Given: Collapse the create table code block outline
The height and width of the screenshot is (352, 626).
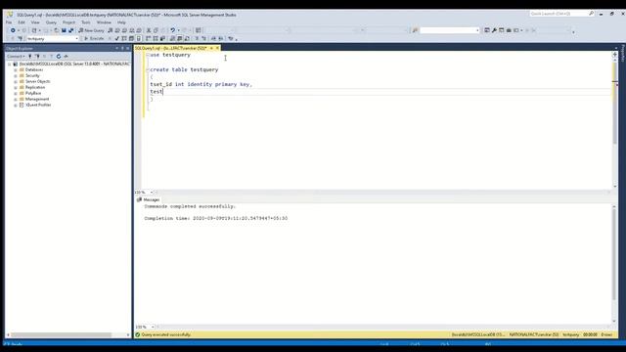Looking at the screenshot, I should 148,69.
